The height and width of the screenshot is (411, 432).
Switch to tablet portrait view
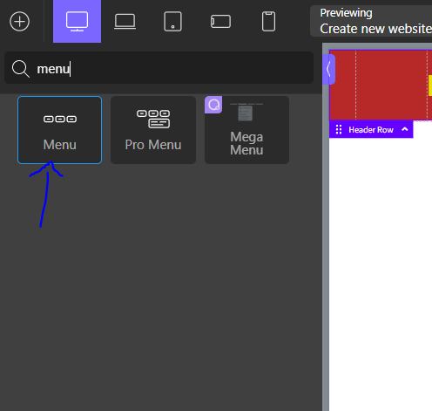[172, 21]
